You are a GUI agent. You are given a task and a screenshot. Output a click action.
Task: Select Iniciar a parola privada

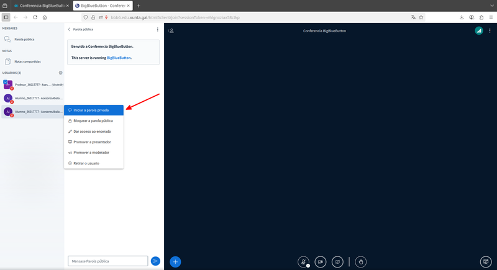point(91,110)
